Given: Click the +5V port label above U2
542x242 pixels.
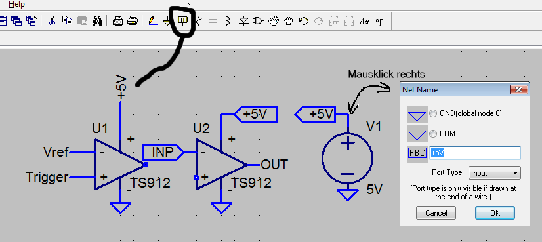Looking at the screenshot, I should (256, 114).
